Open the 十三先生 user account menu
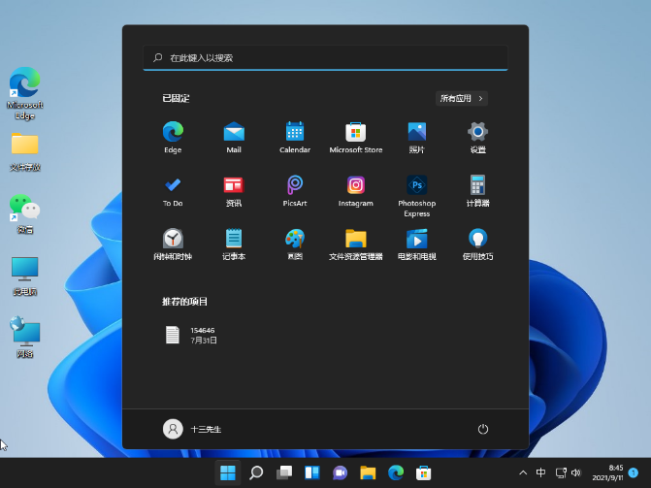The image size is (651, 488). 192,429
